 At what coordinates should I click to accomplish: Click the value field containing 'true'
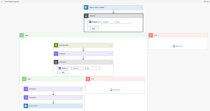[x=123, y=22]
